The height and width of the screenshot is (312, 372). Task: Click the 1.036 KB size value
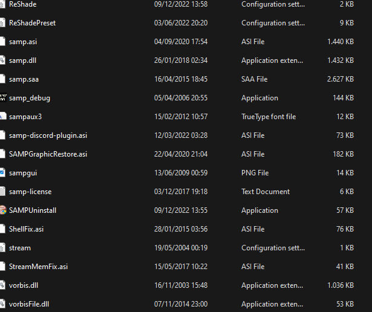[x=341, y=285]
